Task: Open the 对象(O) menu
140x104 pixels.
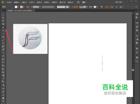Action: click(24, 2)
